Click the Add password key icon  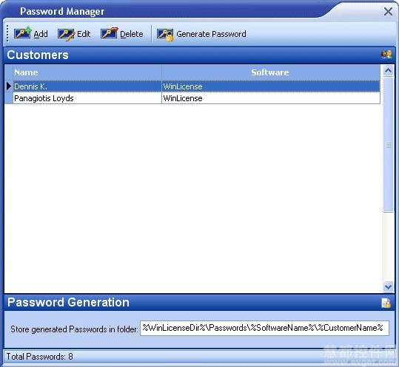(23, 33)
